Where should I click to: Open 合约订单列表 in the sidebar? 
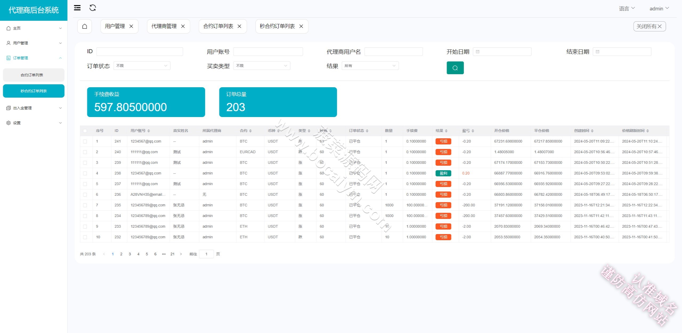pyautogui.click(x=34, y=75)
